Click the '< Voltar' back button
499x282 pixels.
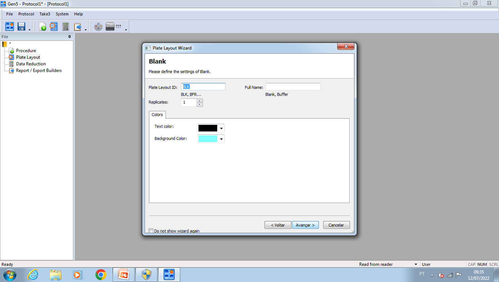(278, 225)
